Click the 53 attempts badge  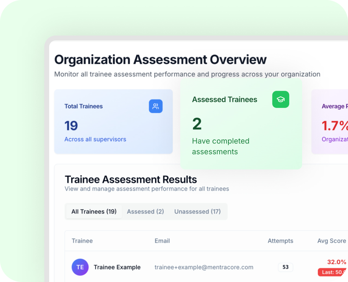click(285, 267)
